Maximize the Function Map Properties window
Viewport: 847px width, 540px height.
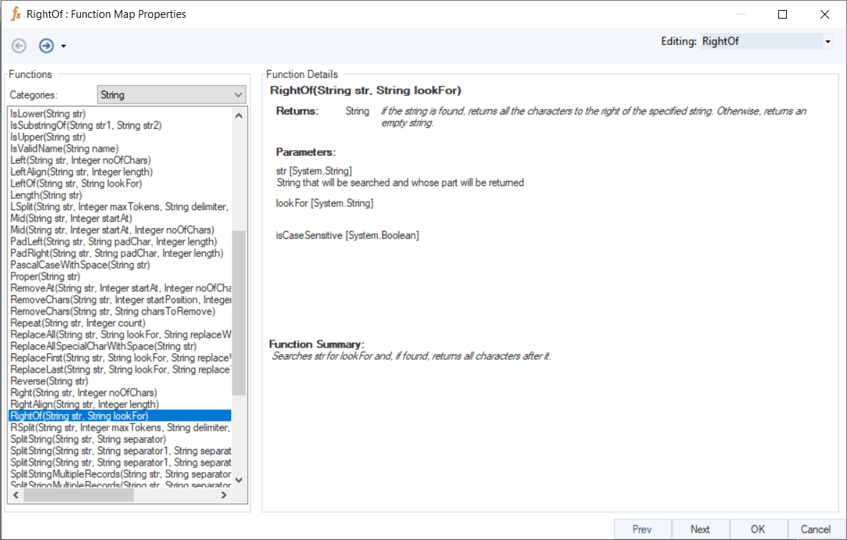(x=783, y=14)
